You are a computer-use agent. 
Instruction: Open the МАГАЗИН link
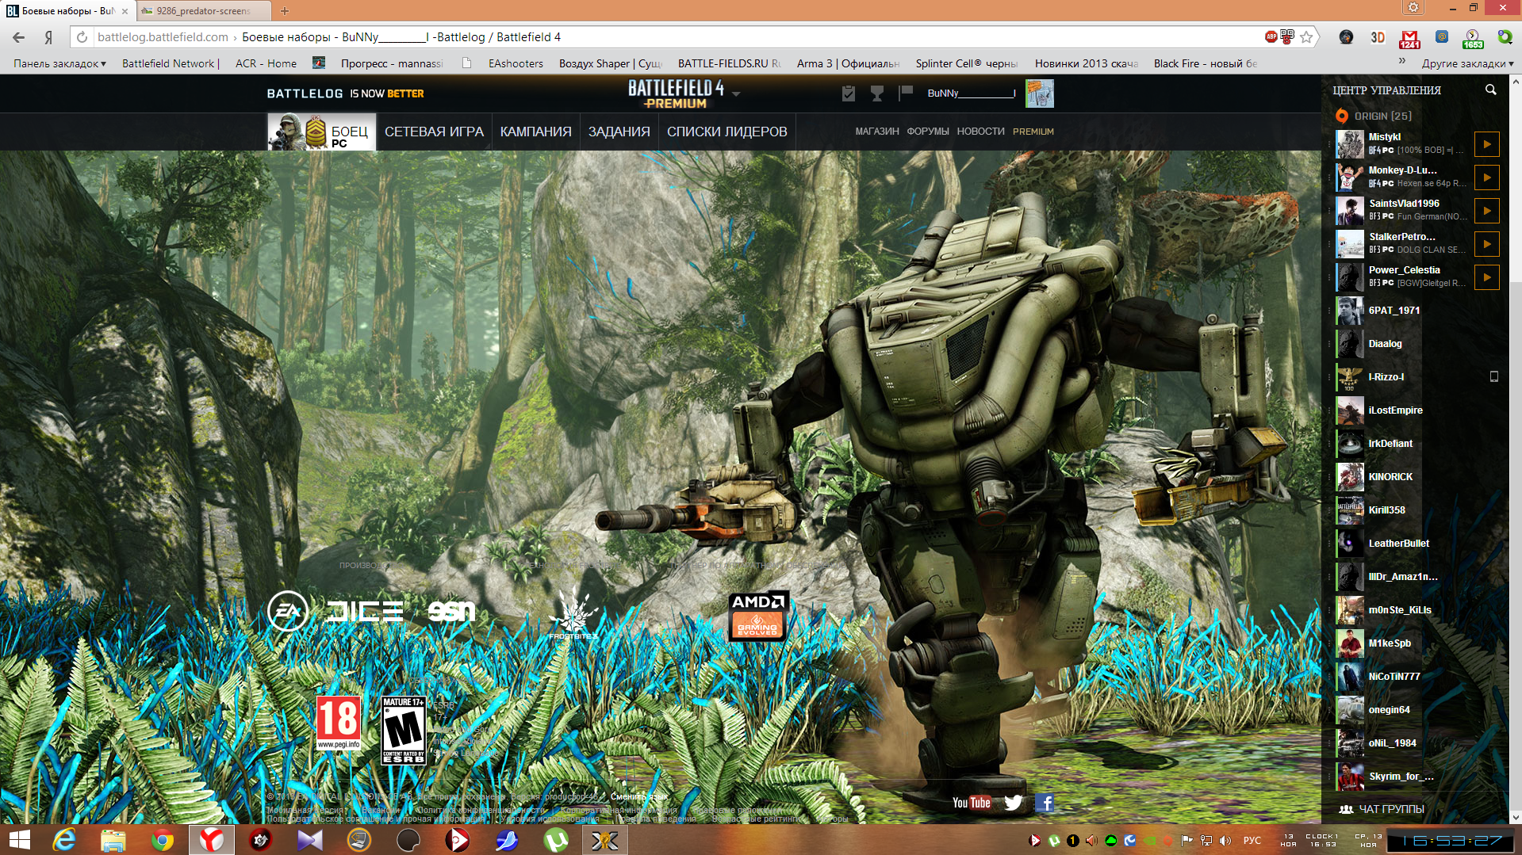pyautogui.click(x=877, y=132)
